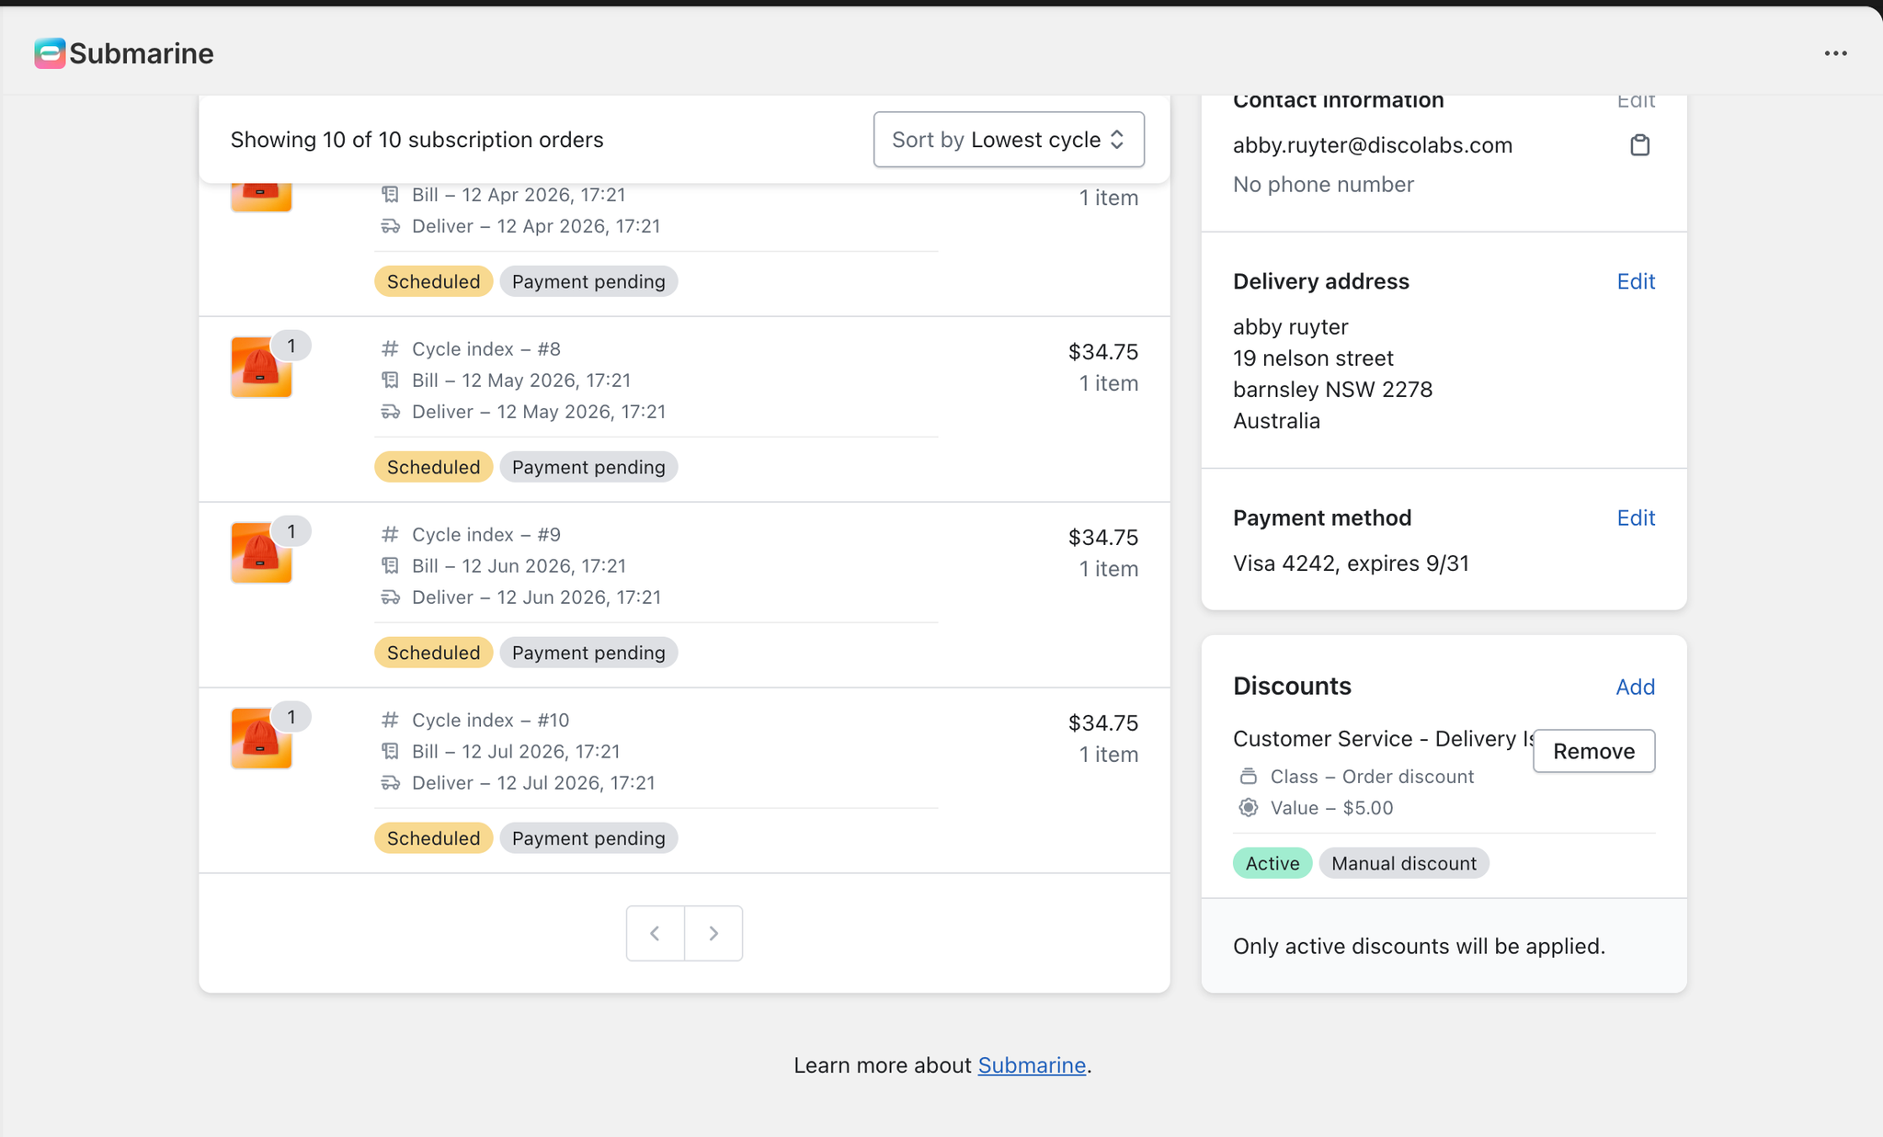Open the Submarine learn more link

pyautogui.click(x=1031, y=1065)
